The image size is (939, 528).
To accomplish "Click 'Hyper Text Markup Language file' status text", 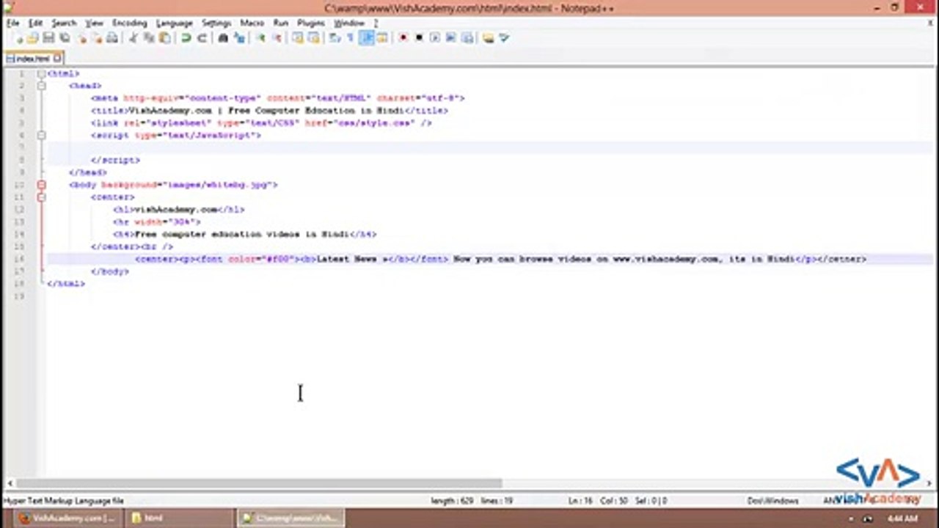I will click(64, 501).
